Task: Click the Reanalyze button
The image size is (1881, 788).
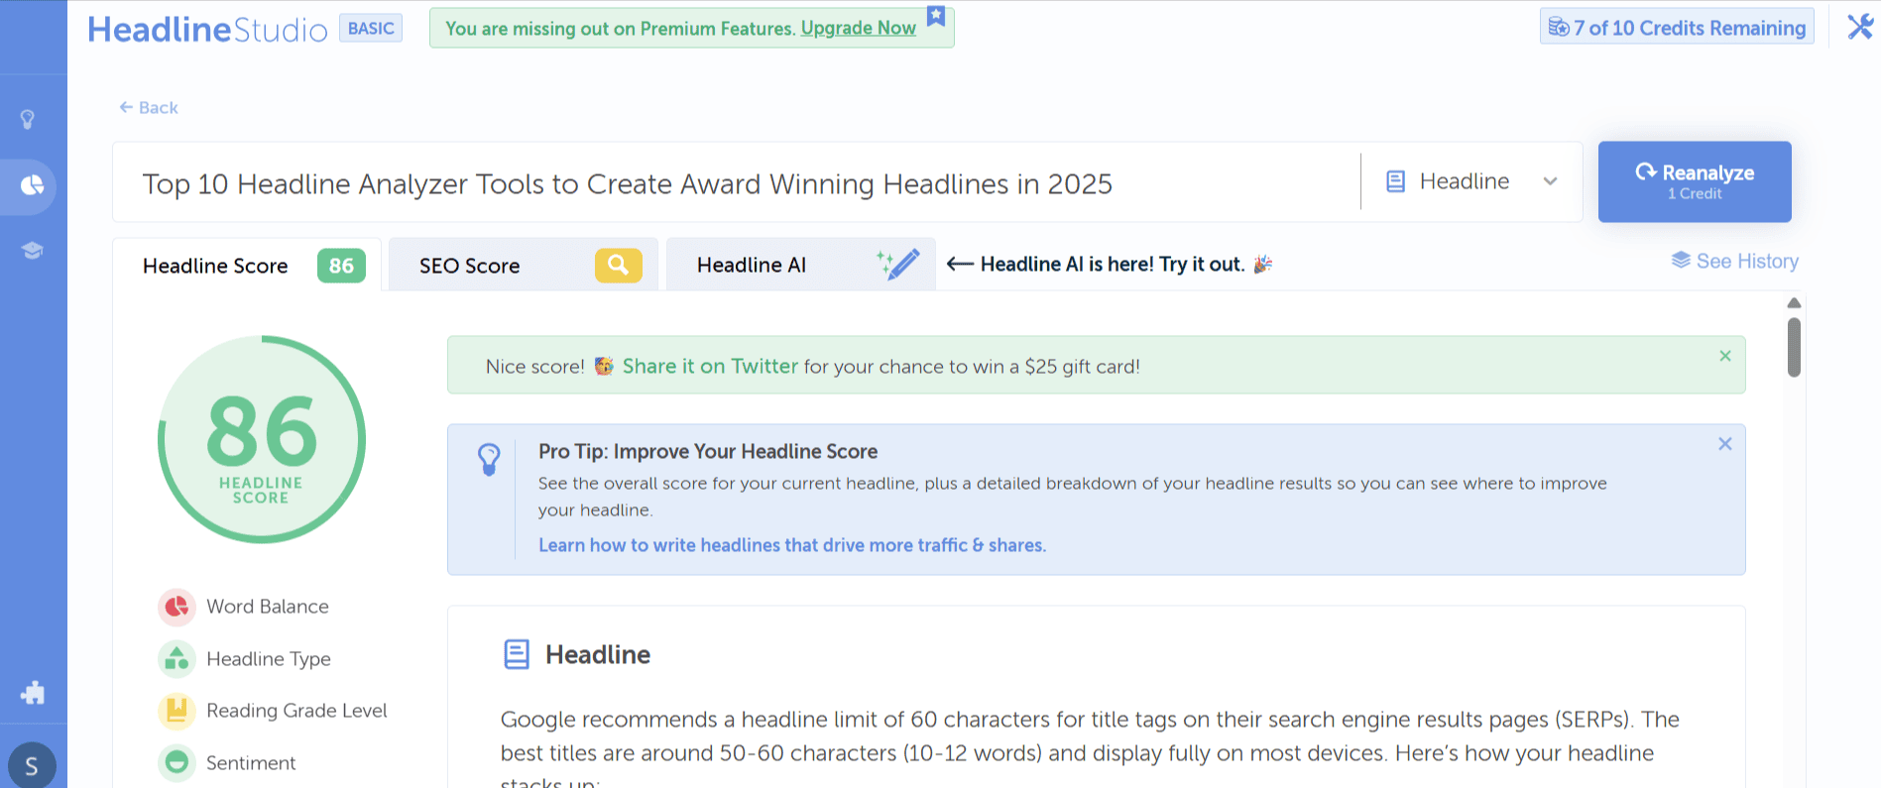Action: click(1695, 181)
